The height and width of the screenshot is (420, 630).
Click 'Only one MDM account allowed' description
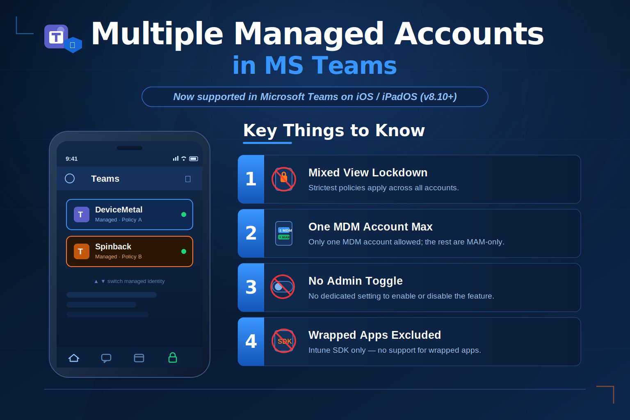point(406,242)
